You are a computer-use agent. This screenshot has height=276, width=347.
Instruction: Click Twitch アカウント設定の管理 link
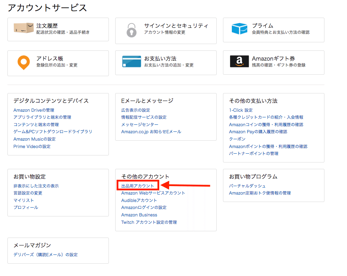[149, 222]
